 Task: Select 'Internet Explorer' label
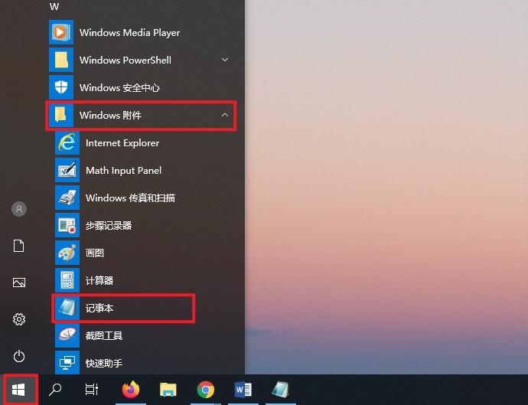122,143
